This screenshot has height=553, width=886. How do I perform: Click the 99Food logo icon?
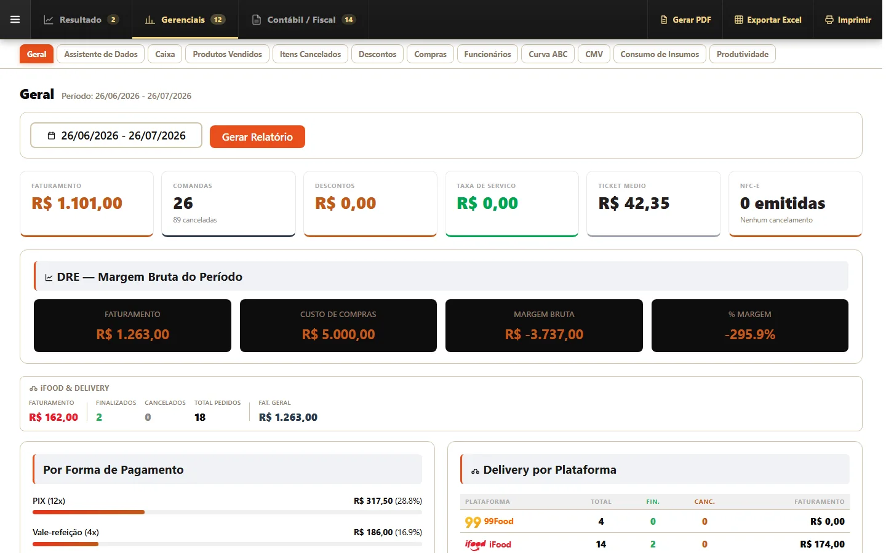[x=473, y=522]
